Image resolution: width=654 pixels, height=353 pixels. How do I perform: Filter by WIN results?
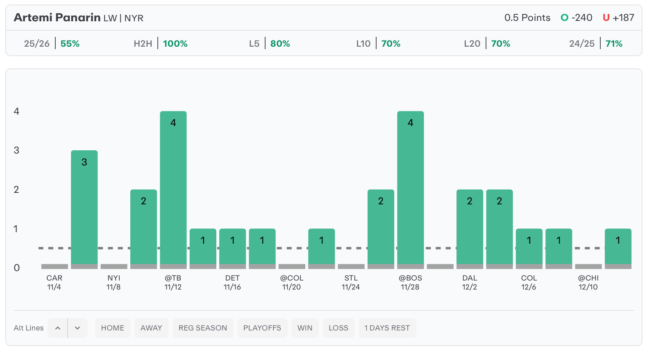tap(305, 328)
